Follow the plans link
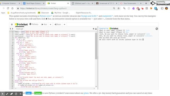The height and width of the screenshot is (96, 170). coord(86,93)
